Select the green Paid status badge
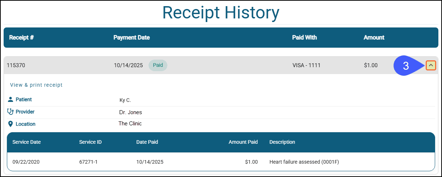 (158, 65)
